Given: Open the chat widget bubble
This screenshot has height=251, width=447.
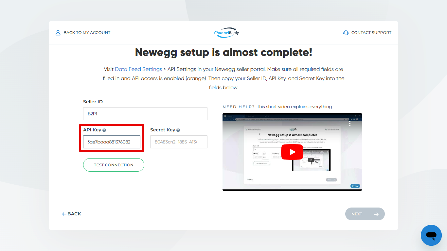Looking at the screenshot, I should [431, 235].
